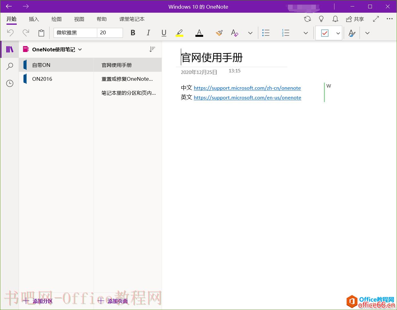The height and width of the screenshot is (310, 397).
Task: Open the 视图 tab
Action: tap(79, 19)
